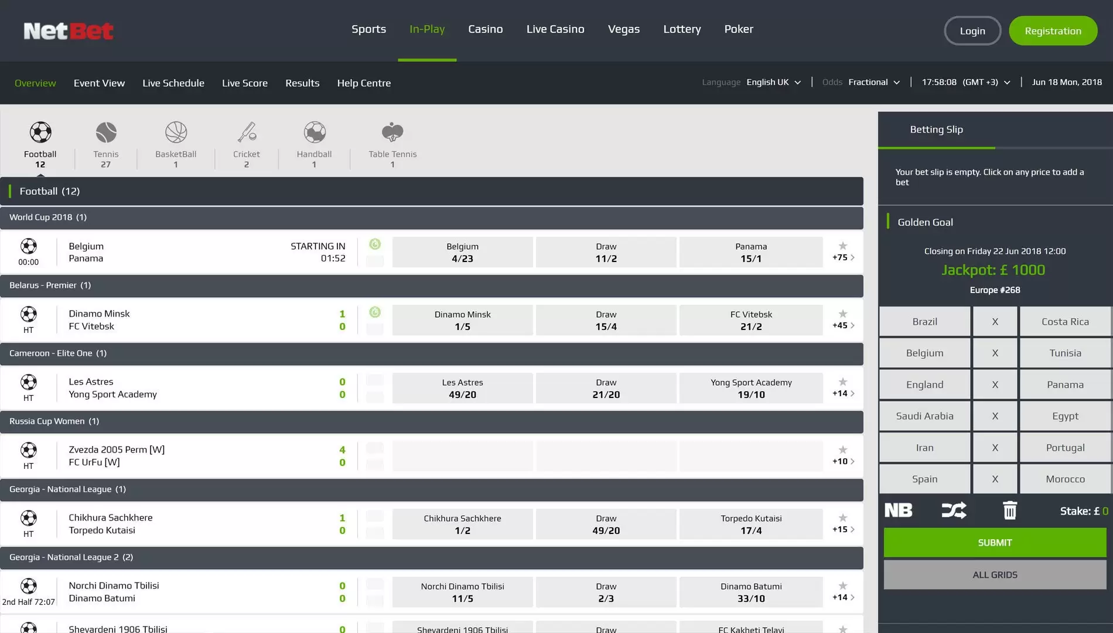Favorite the Norchi Dinamo Tbilisi match star
1113x633 pixels.
[843, 586]
